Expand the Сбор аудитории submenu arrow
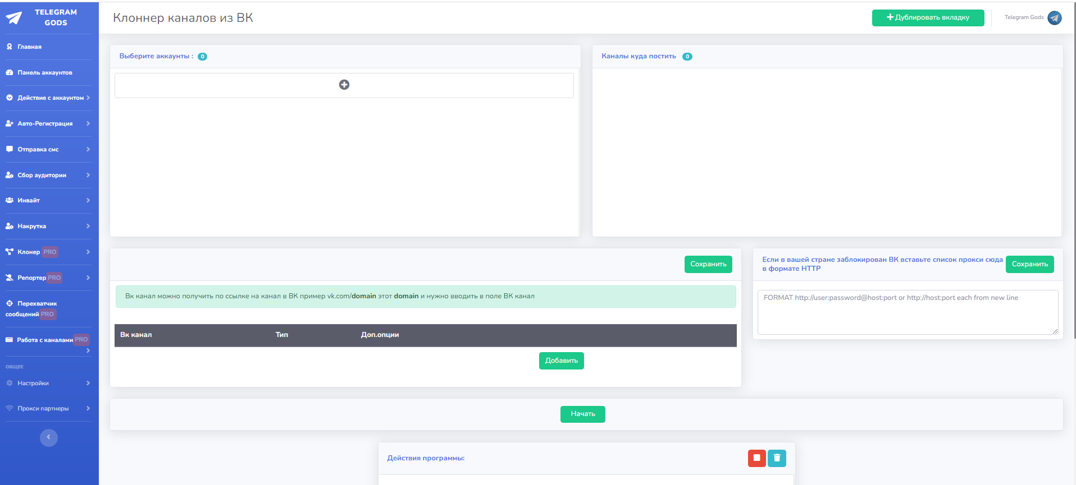Image resolution: width=1076 pixels, height=485 pixels. (88, 175)
